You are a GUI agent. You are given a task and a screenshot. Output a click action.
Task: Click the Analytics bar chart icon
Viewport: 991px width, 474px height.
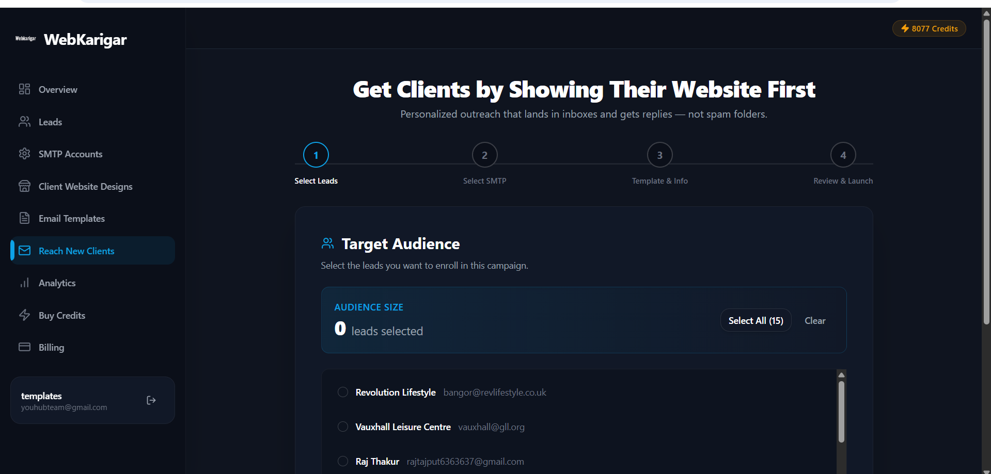24,283
